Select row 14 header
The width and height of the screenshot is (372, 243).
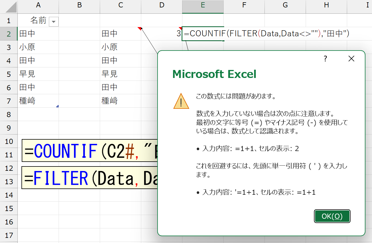click(x=9, y=195)
